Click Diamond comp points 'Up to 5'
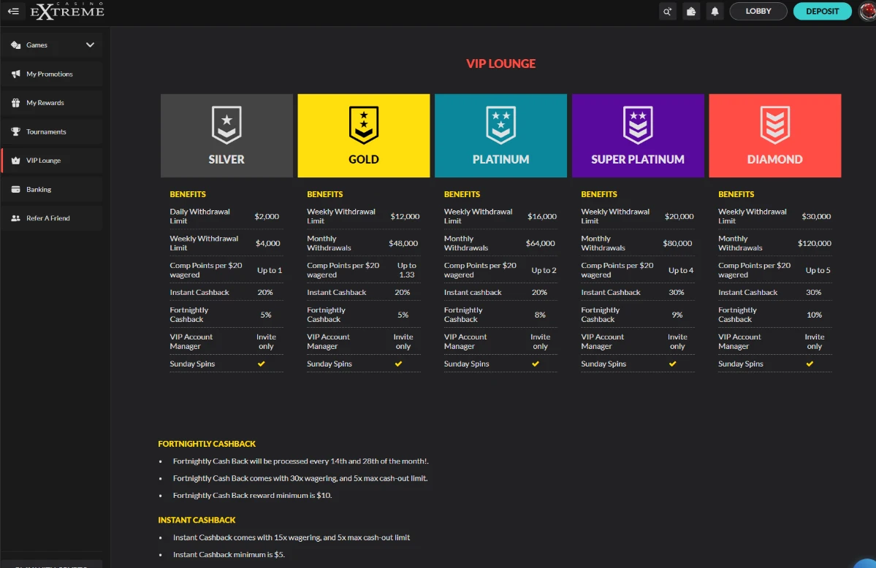 tap(818, 270)
